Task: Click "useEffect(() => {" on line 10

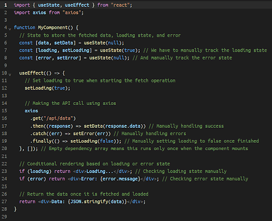Action: coord(42,73)
